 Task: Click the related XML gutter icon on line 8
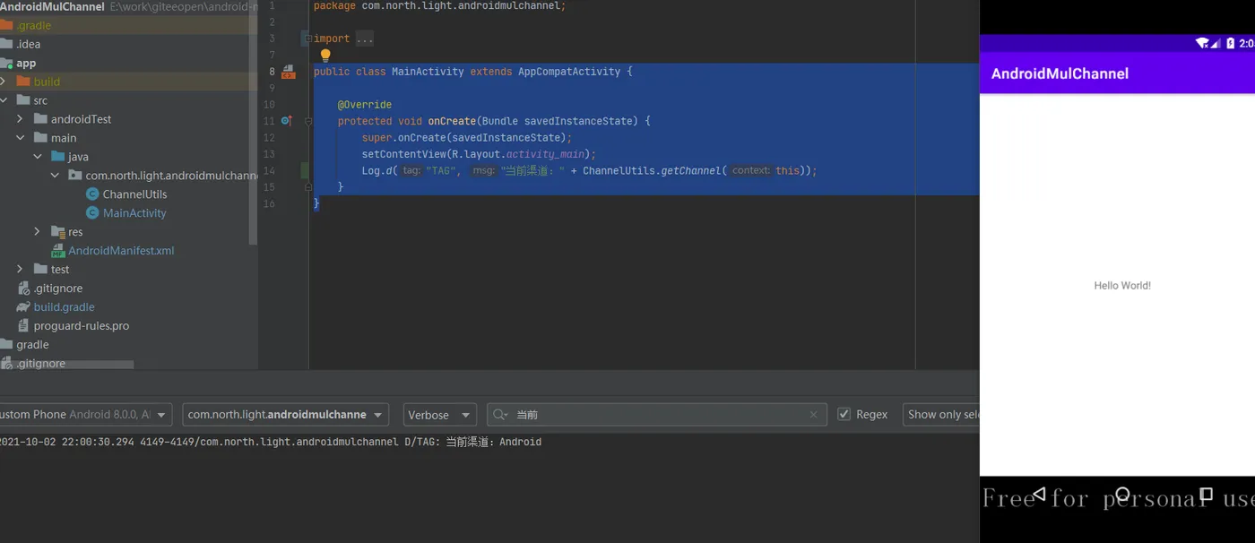click(288, 72)
